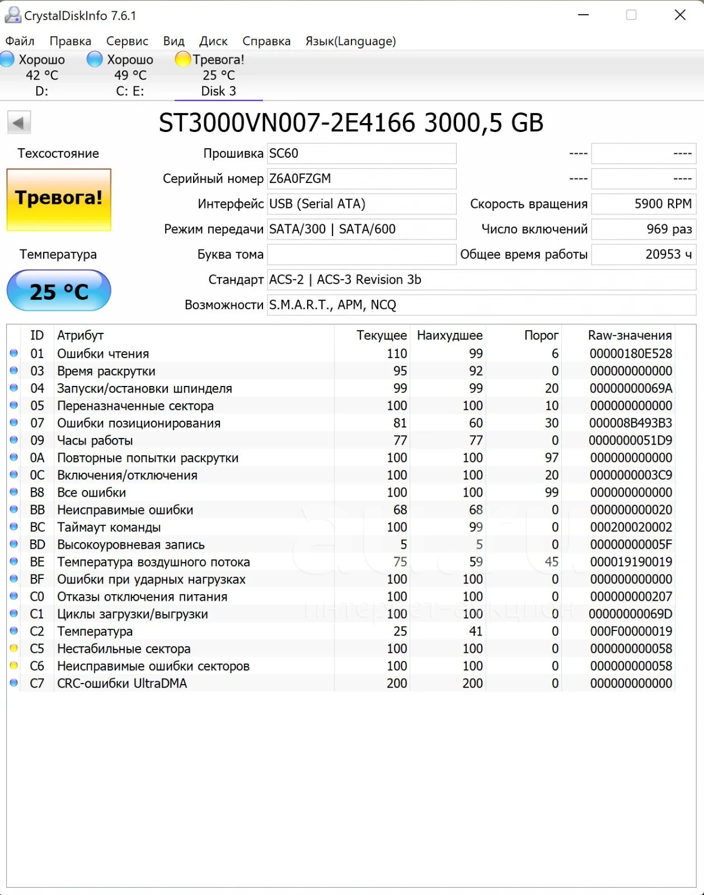Click yellow status dot for C5 Нестабильные сектора
This screenshot has height=895, width=704.
14,648
